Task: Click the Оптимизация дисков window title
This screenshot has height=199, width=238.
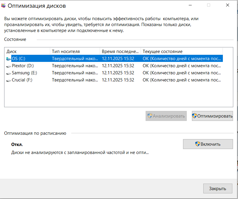Action: (x=37, y=6)
